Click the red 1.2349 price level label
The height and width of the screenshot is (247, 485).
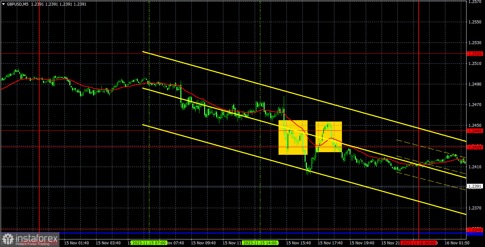475,230
